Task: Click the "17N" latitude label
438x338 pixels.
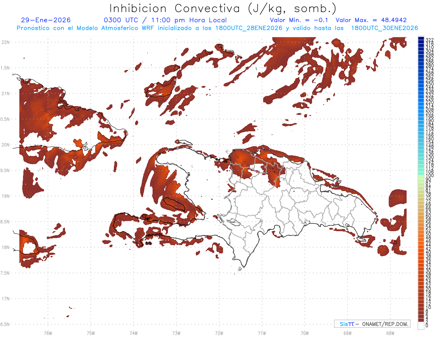Action: [x=5, y=299]
